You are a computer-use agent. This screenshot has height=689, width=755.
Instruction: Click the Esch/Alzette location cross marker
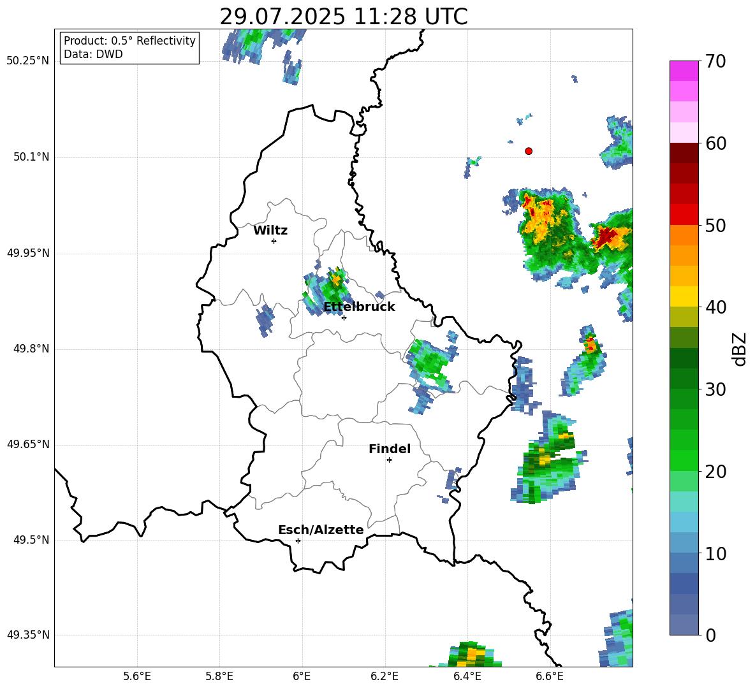(x=298, y=540)
